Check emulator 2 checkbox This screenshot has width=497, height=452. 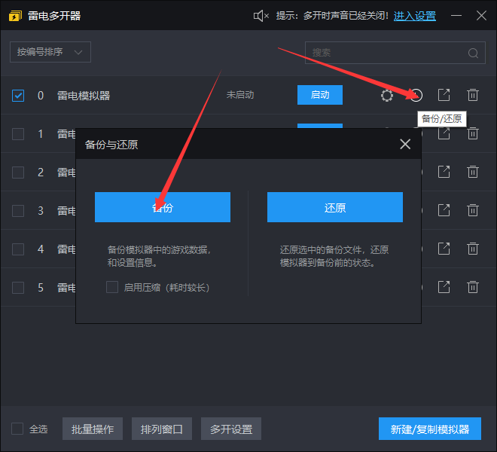[x=18, y=173]
